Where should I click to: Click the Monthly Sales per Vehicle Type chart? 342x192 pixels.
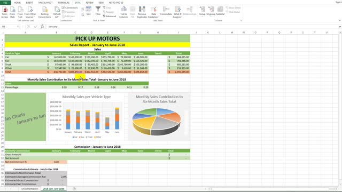point(87,117)
